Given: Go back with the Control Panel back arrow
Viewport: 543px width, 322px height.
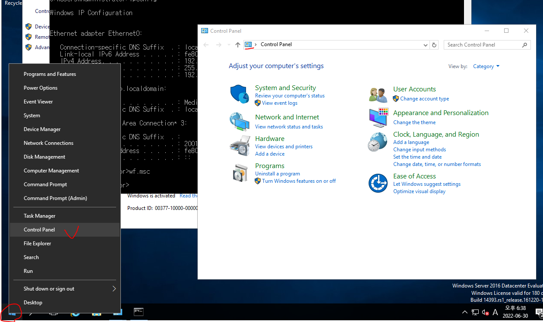Looking at the screenshot, I should point(206,45).
